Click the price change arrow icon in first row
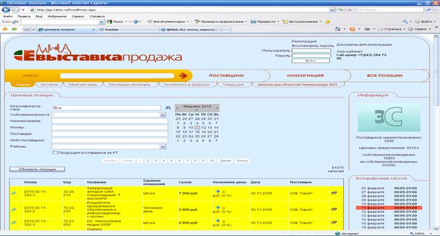This screenshot has height=236, width=440. [217, 191]
